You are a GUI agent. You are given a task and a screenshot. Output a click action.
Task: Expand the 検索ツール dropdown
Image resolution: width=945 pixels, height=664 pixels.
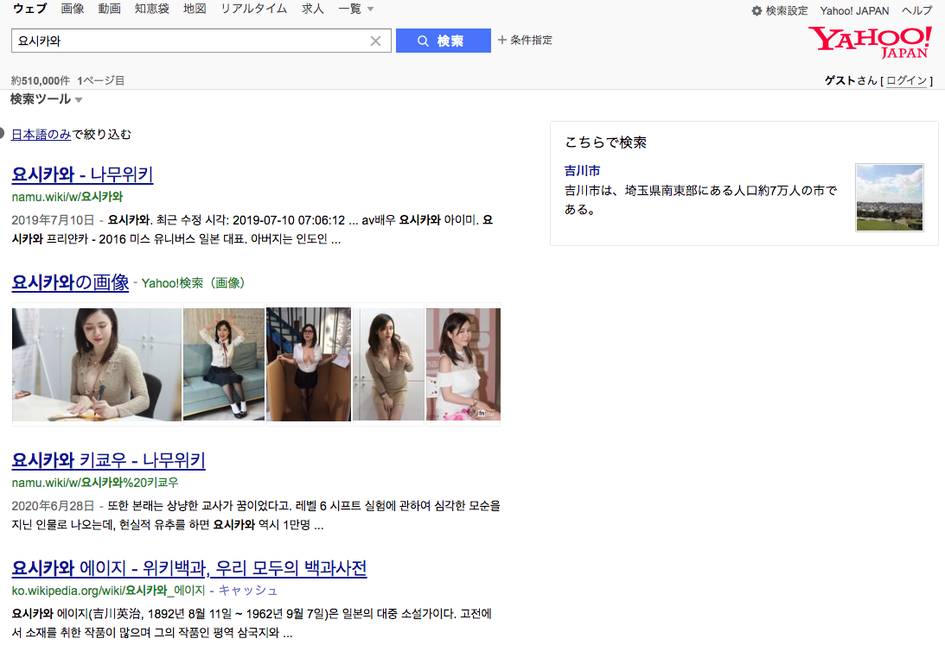(47, 99)
